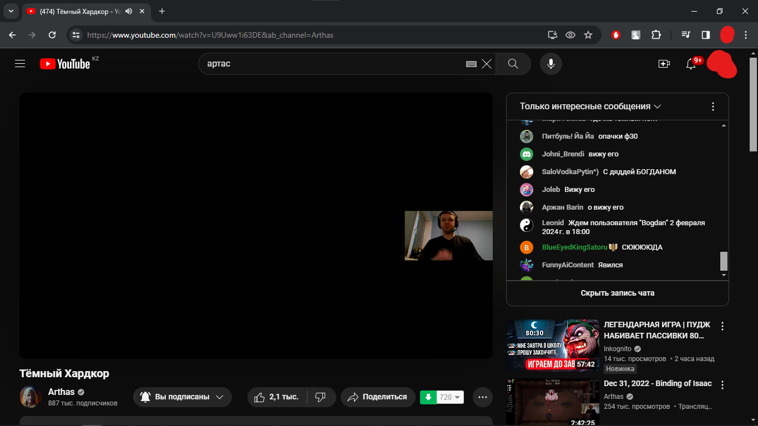
Task: Open the Arthas channel name under the title
Action: pos(62,392)
